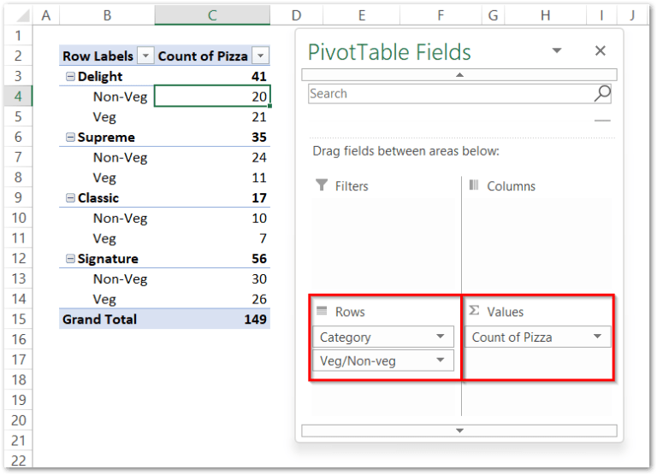Collapse the Signature group
657x475 pixels.
[70, 259]
